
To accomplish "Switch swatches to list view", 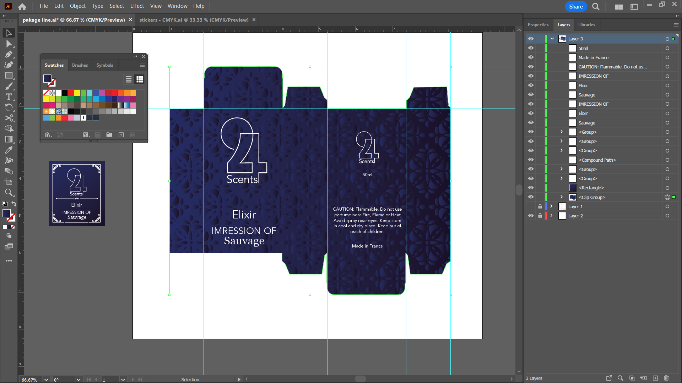I will tap(129, 79).
